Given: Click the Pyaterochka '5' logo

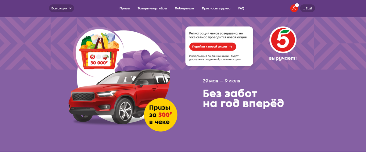Looking at the screenshot, I should click(283, 40).
